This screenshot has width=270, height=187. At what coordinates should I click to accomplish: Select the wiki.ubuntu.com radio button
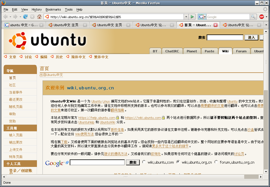(x=144, y=162)
